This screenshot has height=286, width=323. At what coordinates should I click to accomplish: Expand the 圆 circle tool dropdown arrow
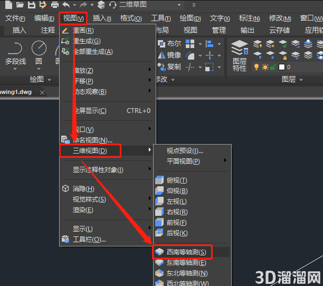point(39,69)
